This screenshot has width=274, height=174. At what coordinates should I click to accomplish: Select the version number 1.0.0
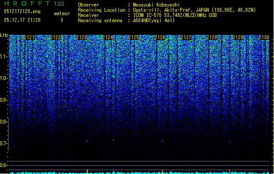59,4
